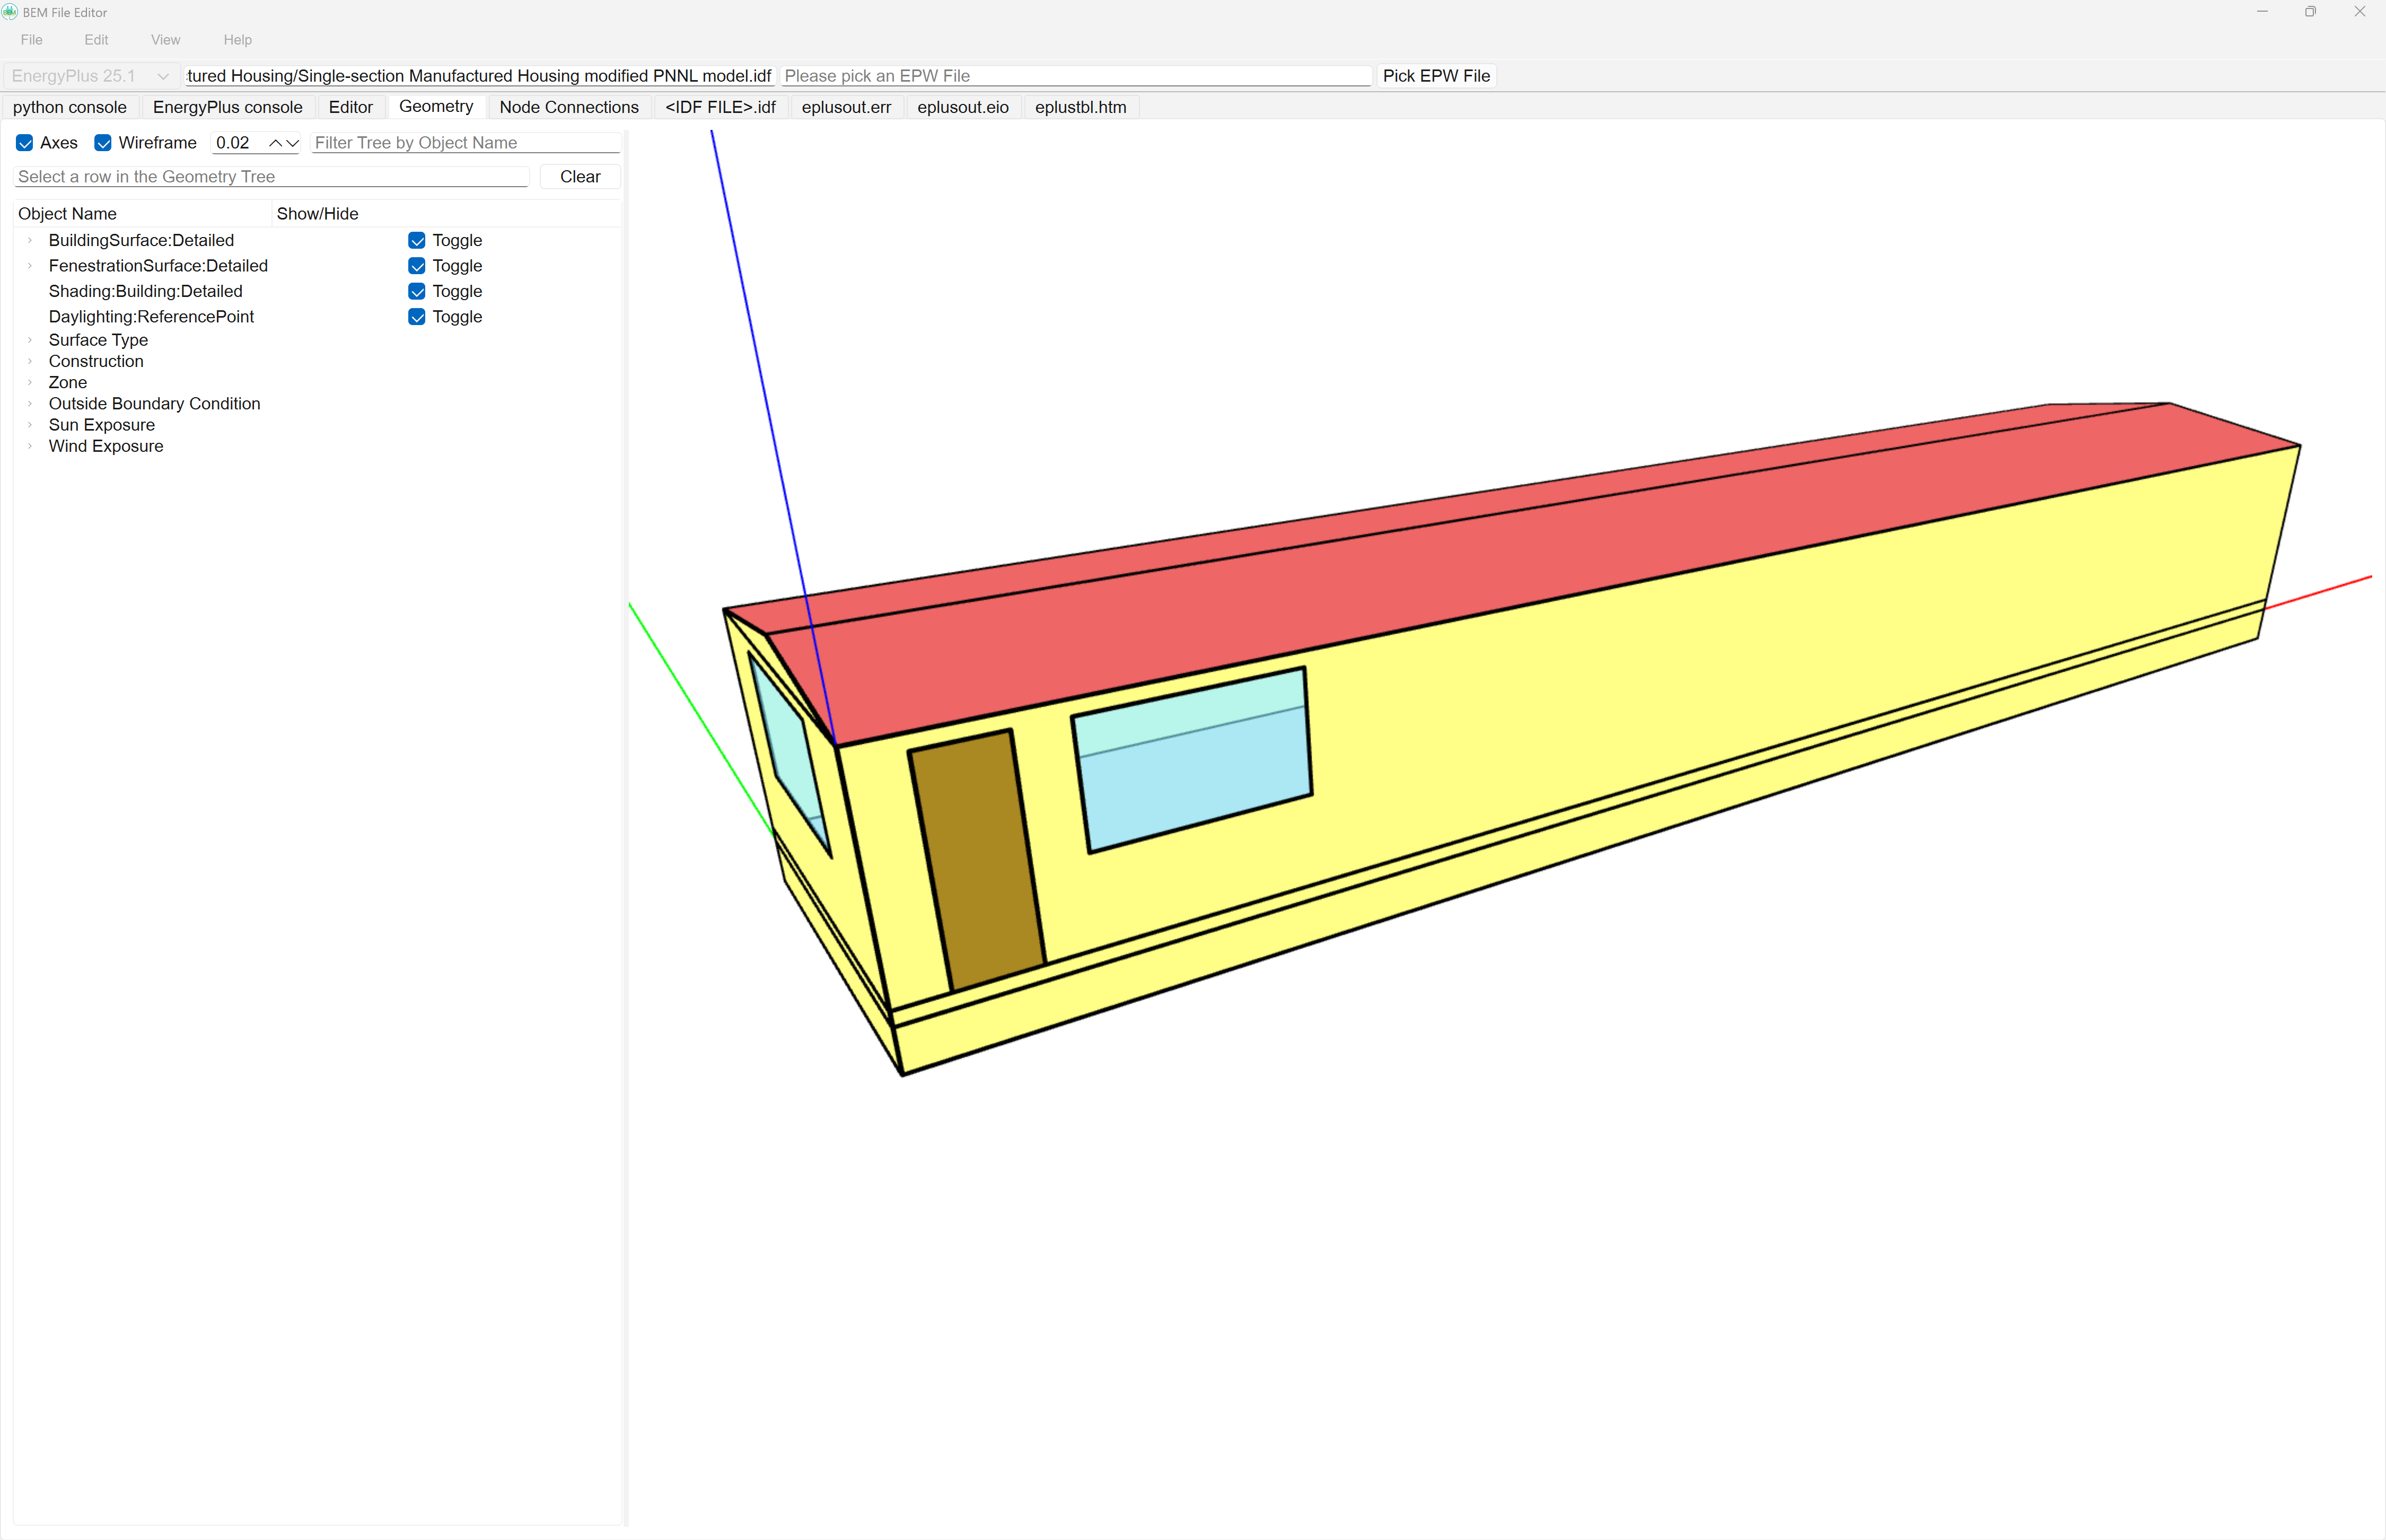
Task: Uncheck the Axes checkbox
Action: point(25,143)
